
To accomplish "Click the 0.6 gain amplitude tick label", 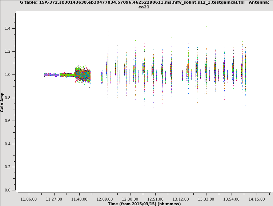I will coord(8,121).
